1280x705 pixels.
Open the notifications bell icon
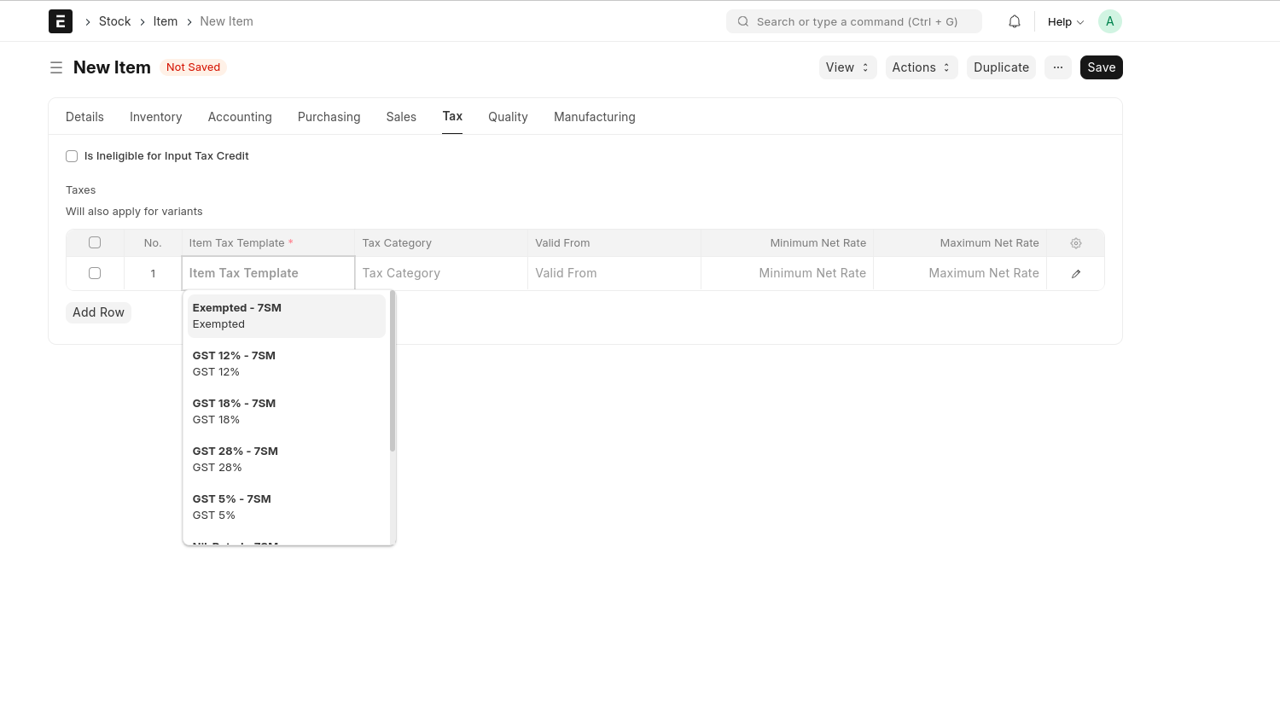pos(1015,21)
